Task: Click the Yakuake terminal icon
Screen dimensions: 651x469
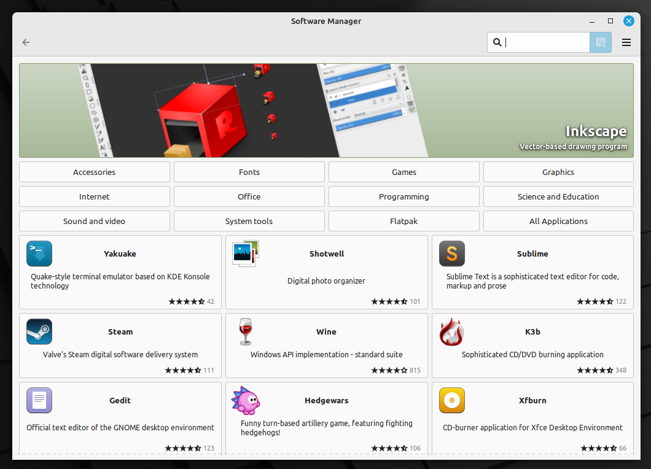Action: pos(39,254)
